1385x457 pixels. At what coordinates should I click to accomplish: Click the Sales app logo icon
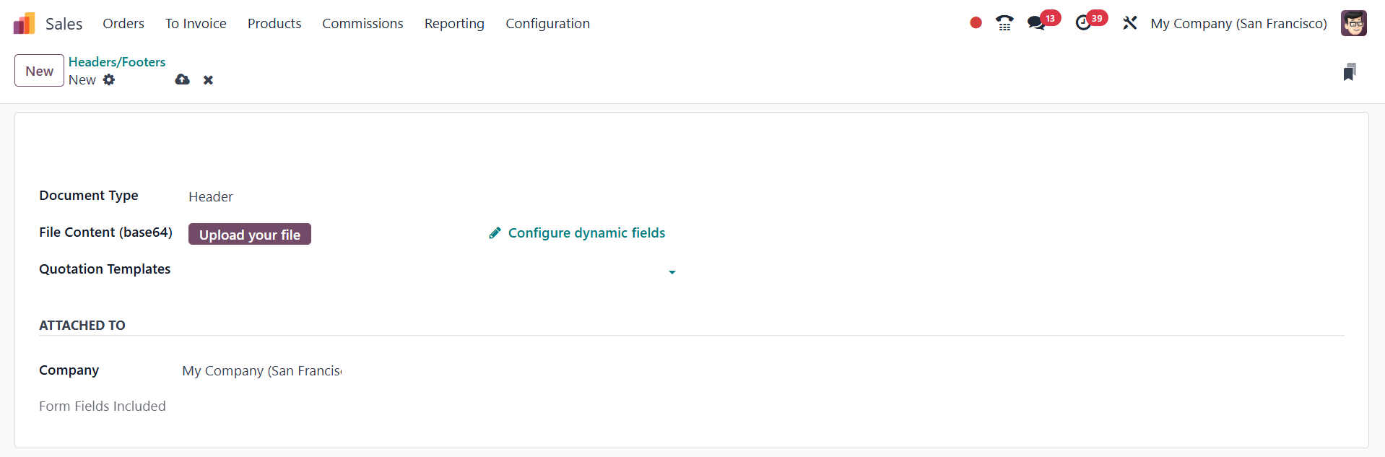pyautogui.click(x=24, y=23)
